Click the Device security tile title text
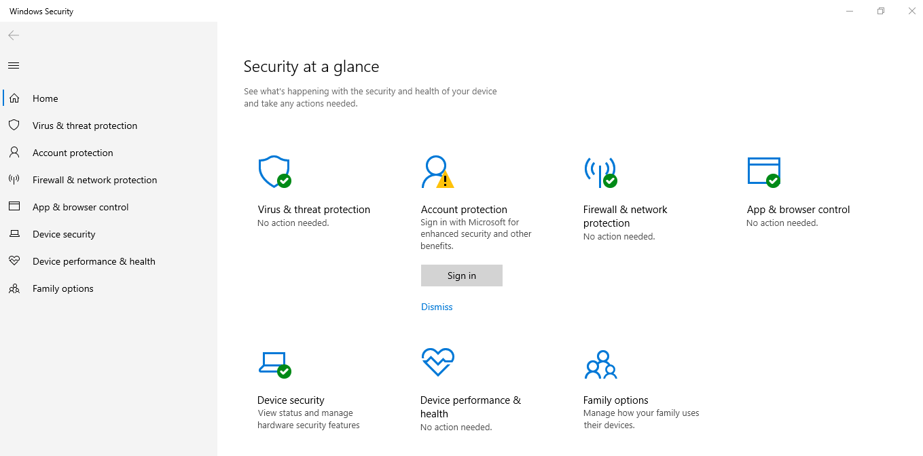Image resolution: width=923 pixels, height=456 pixels. (291, 400)
